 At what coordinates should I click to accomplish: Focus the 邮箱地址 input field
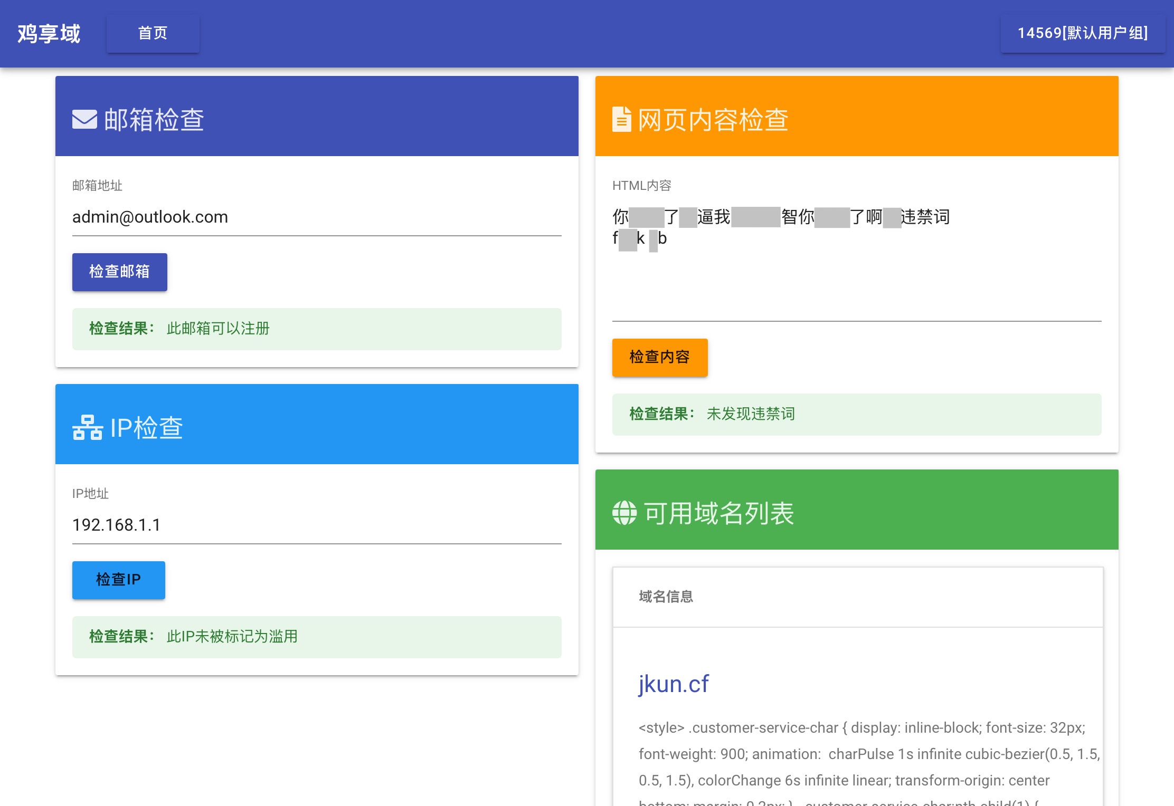click(317, 217)
